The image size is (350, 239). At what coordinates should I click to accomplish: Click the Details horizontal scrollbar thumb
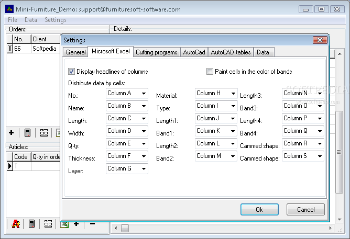tap(125, 228)
